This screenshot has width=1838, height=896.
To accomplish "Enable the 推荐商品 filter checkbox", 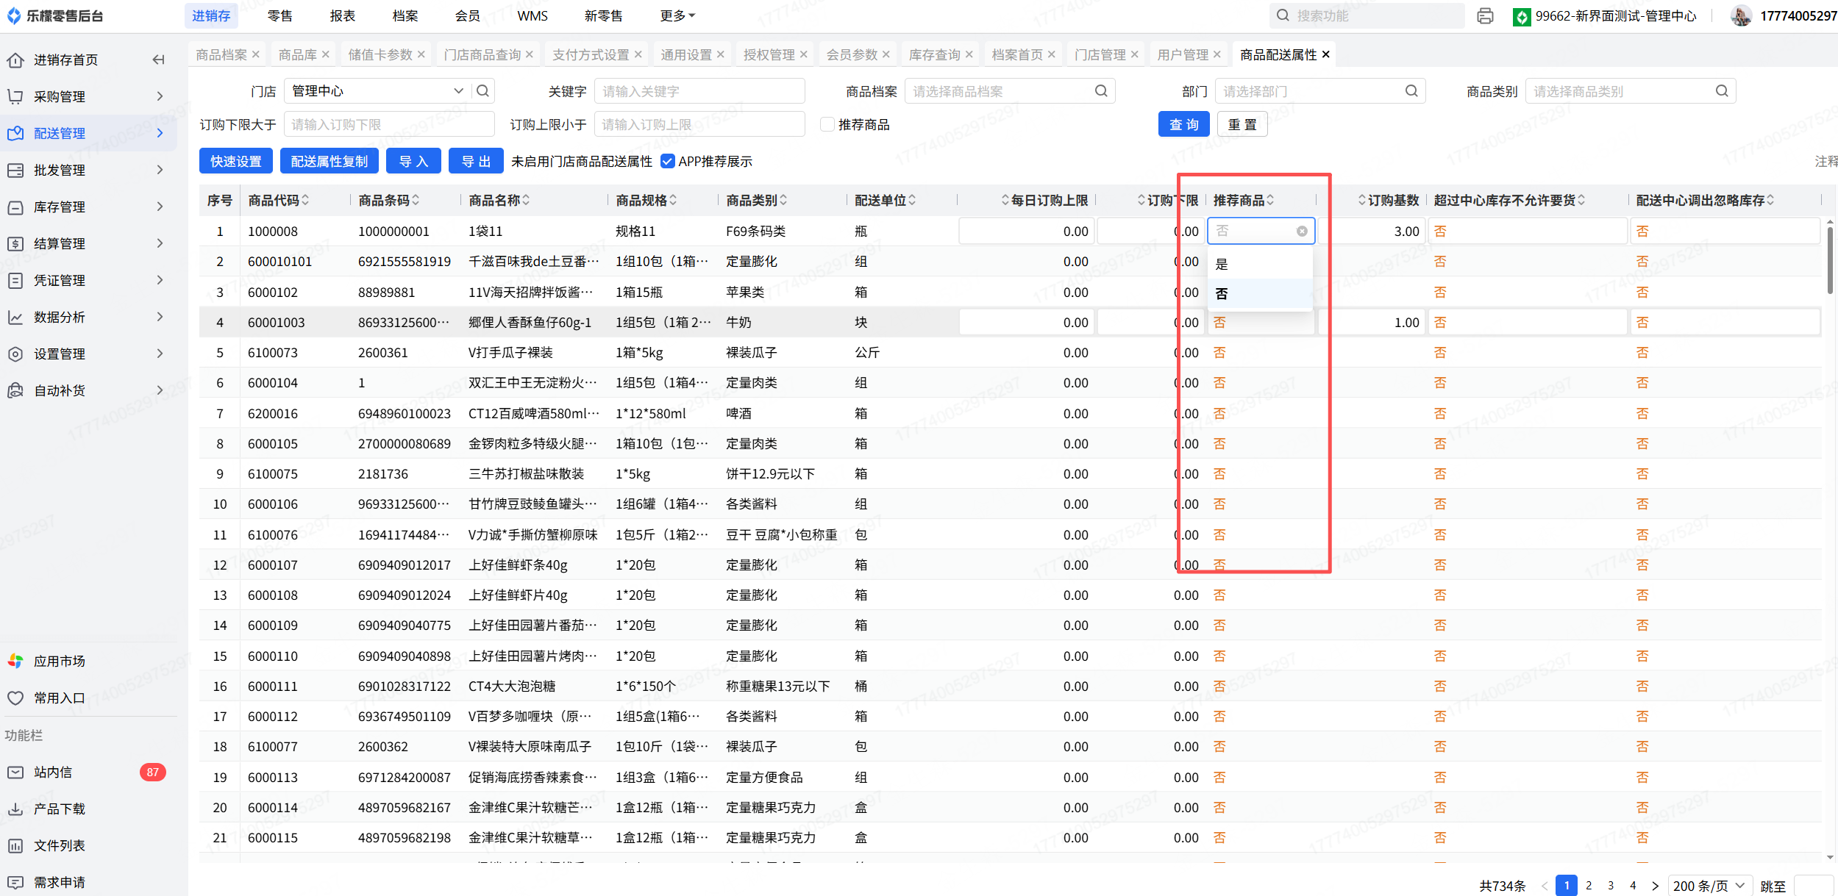I will (x=827, y=124).
